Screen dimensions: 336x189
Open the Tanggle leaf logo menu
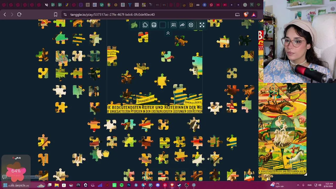(134, 25)
